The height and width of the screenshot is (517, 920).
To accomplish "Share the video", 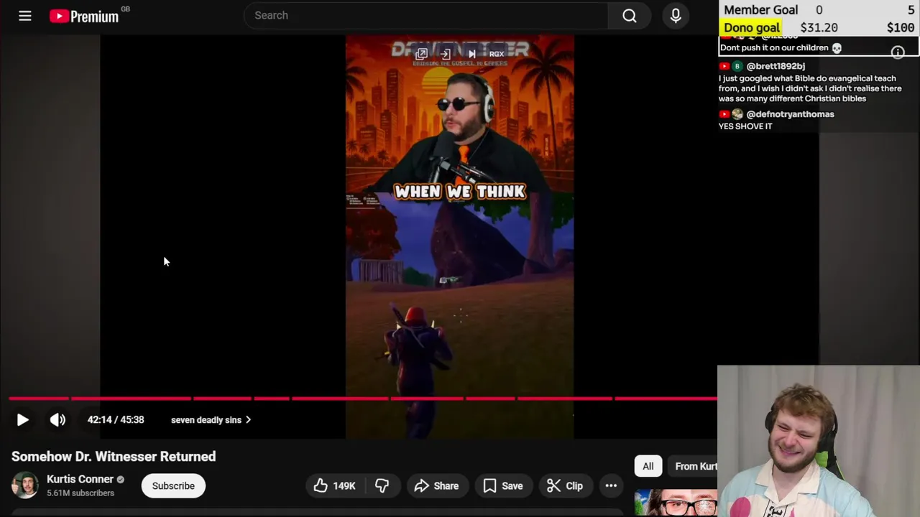I will pos(436,486).
